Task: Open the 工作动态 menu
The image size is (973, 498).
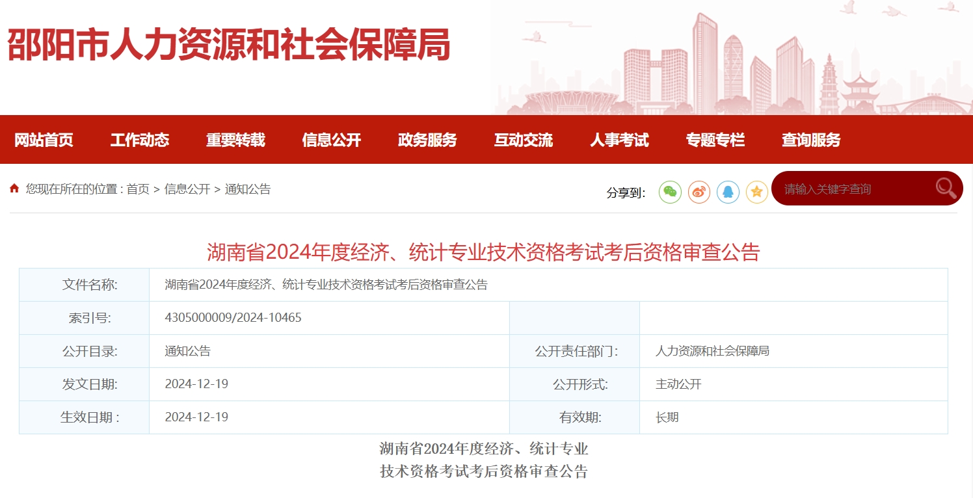Action: (140, 140)
